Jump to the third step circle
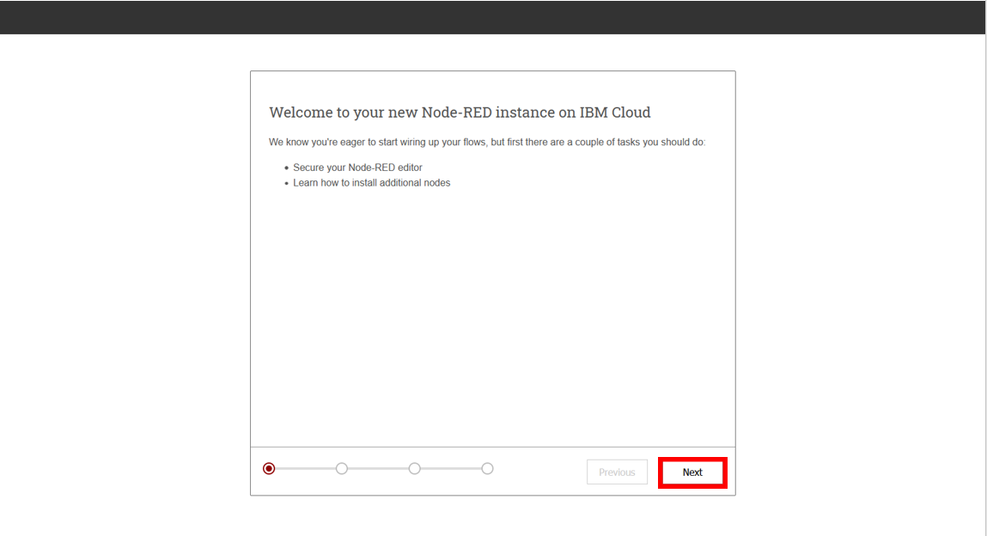 point(414,469)
